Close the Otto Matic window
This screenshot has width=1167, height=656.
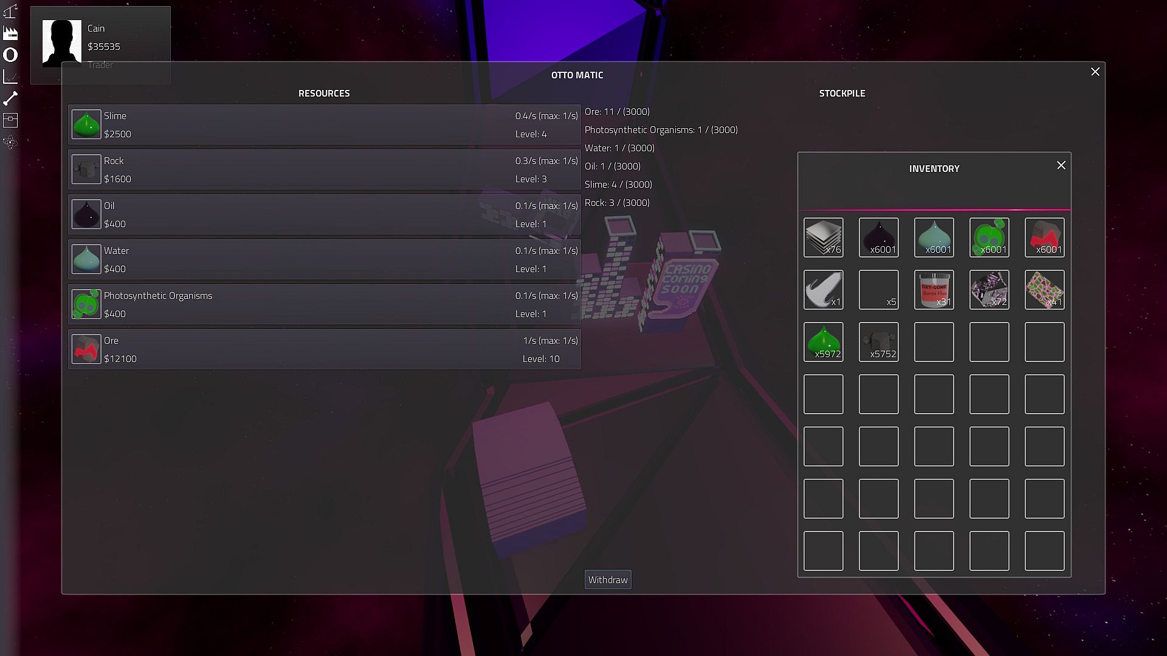click(x=1095, y=72)
